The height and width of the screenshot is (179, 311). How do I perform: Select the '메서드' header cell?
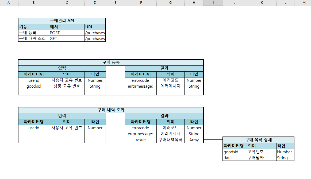[67, 27]
